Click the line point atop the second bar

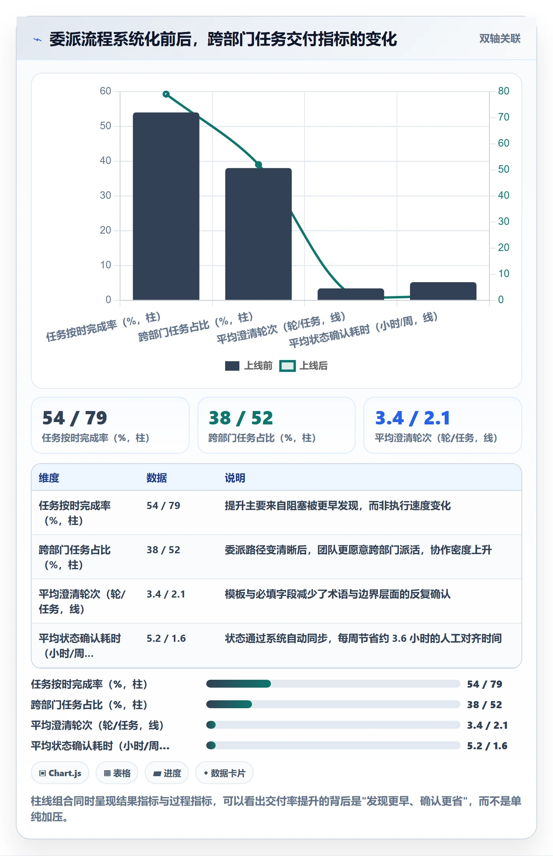pyautogui.click(x=259, y=164)
